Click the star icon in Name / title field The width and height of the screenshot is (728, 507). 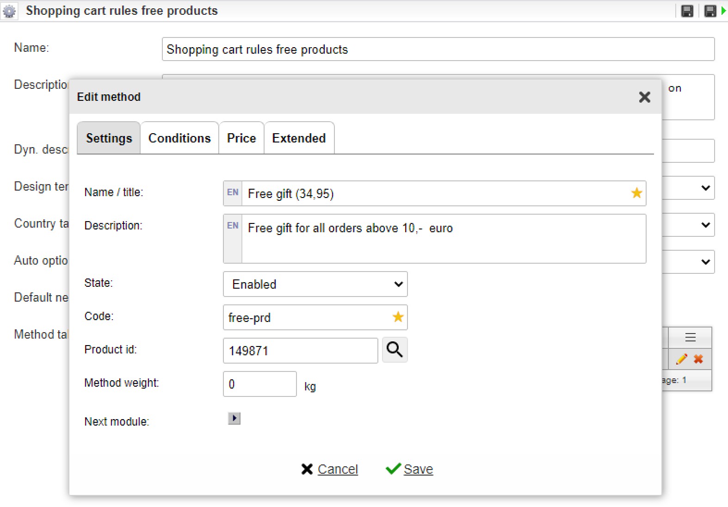pyautogui.click(x=636, y=193)
